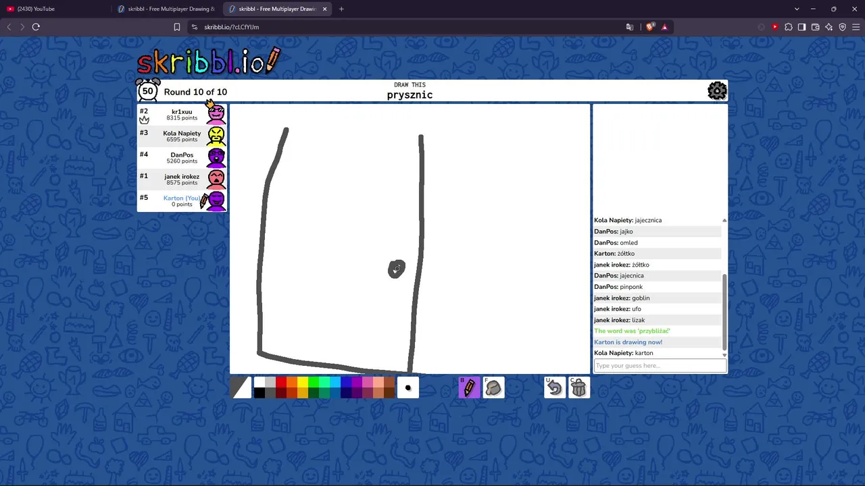Close the active skribbl tab
This screenshot has width=865, height=486.
pyautogui.click(x=325, y=9)
